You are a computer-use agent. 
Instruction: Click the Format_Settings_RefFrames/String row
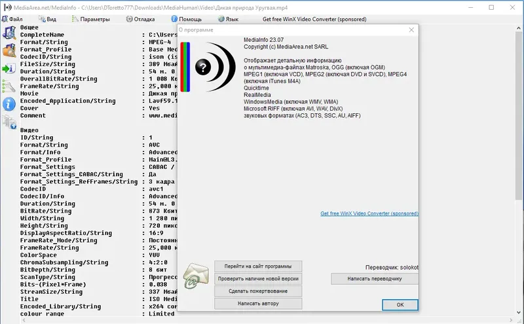coord(99,182)
